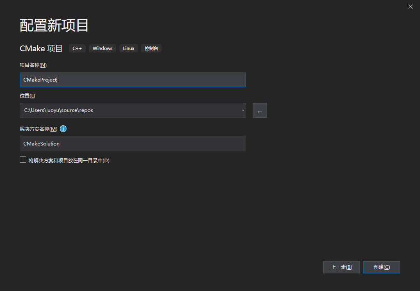This screenshot has height=291, width=420.
Task: Check the same-directory solution and project checkbox
Action: [23, 160]
